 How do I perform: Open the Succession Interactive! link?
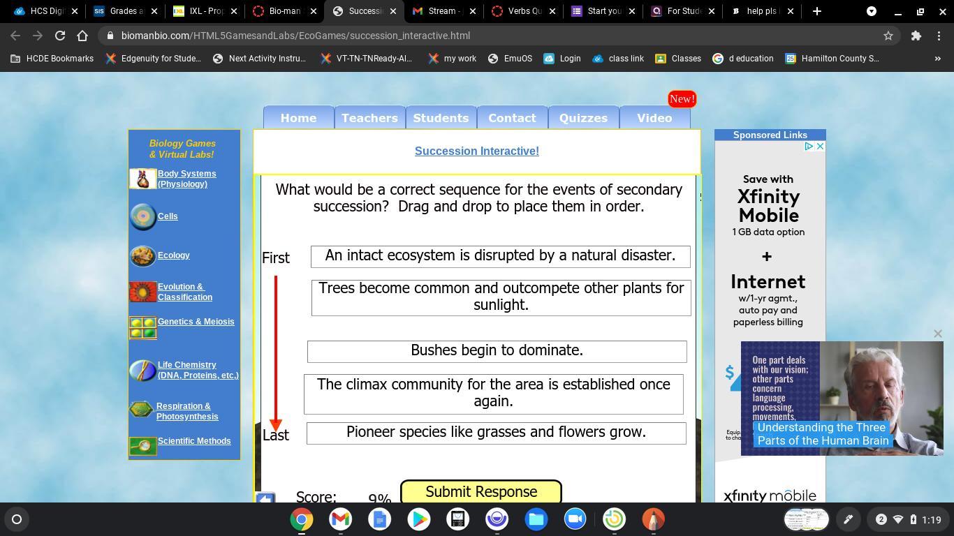[x=477, y=151]
